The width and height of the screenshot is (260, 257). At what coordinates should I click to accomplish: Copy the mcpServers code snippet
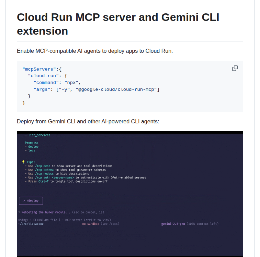click(235, 68)
